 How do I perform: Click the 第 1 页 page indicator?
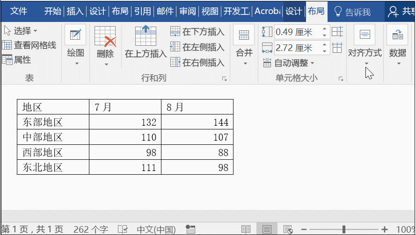[32, 229]
